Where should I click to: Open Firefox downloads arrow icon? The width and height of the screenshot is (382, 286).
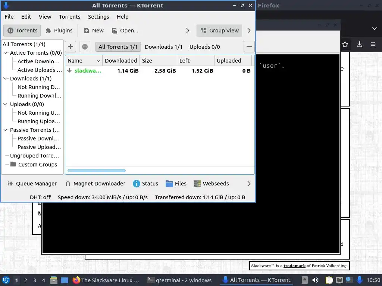pyautogui.click(x=359, y=45)
